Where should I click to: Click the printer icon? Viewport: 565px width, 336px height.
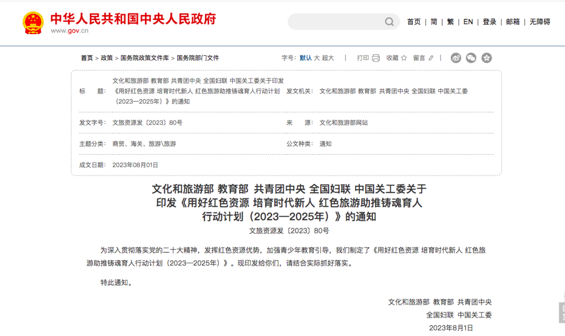click(x=376, y=58)
